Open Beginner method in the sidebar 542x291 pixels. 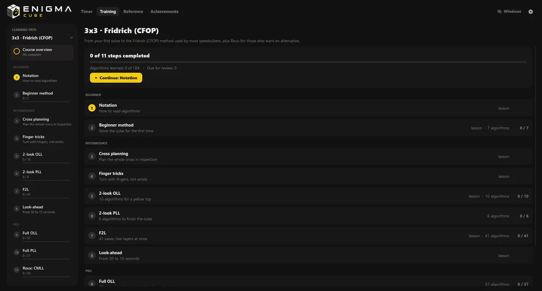(42, 96)
